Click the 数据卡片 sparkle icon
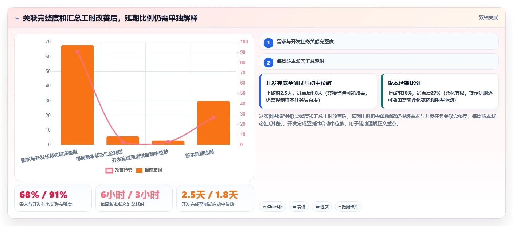The height and width of the screenshot is (226, 513). pyautogui.click(x=340, y=207)
